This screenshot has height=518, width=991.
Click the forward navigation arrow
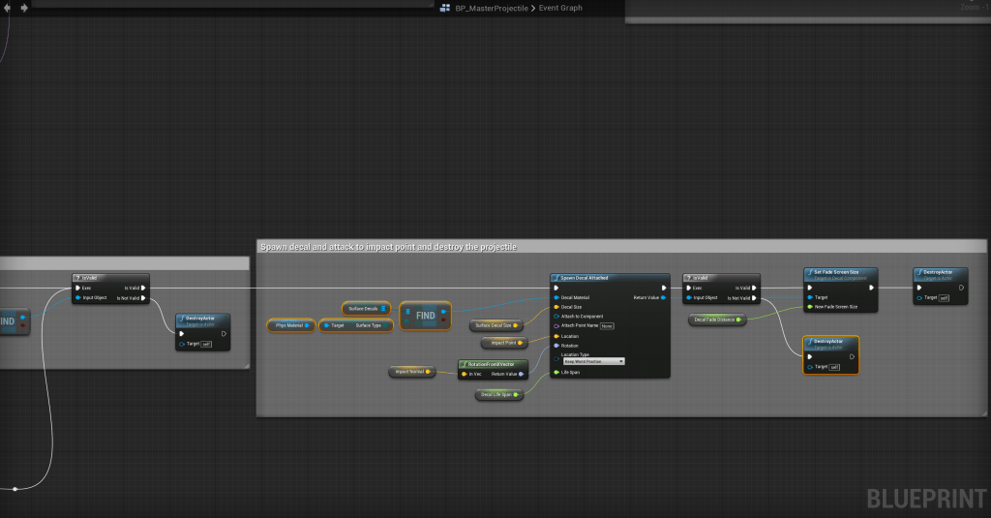[23, 8]
